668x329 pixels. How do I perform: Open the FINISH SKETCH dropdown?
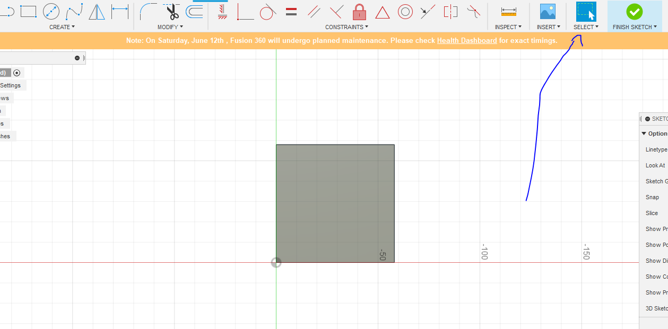(x=635, y=27)
